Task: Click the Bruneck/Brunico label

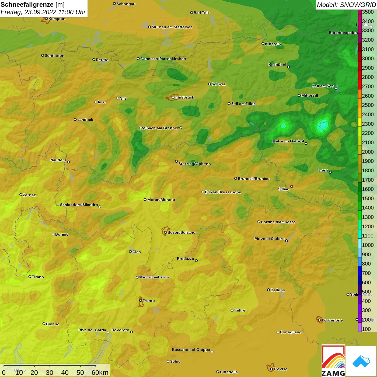Action: tap(254, 179)
